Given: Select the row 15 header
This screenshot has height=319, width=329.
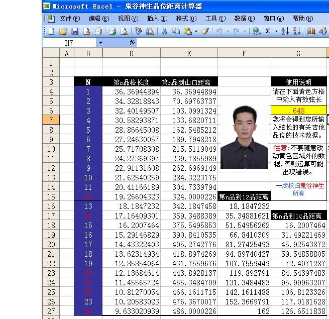Looking at the screenshot, I should pyautogui.click(x=51, y=196).
